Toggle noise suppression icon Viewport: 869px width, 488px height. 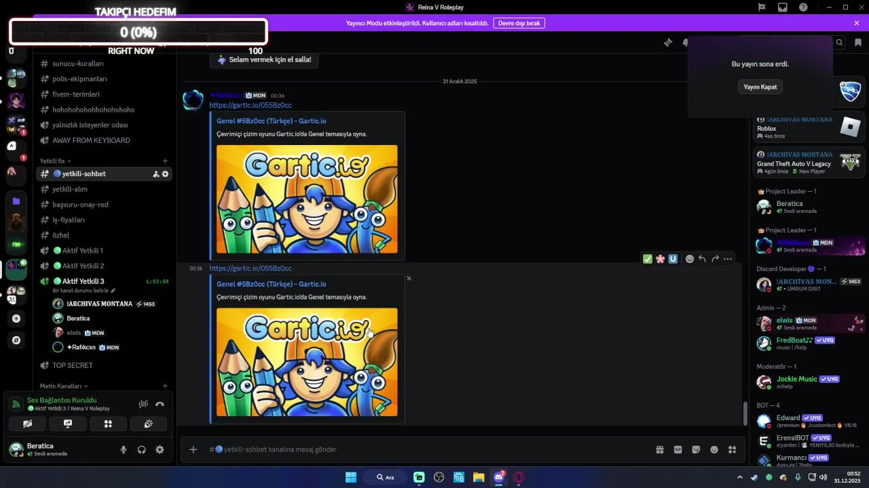(x=143, y=404)
